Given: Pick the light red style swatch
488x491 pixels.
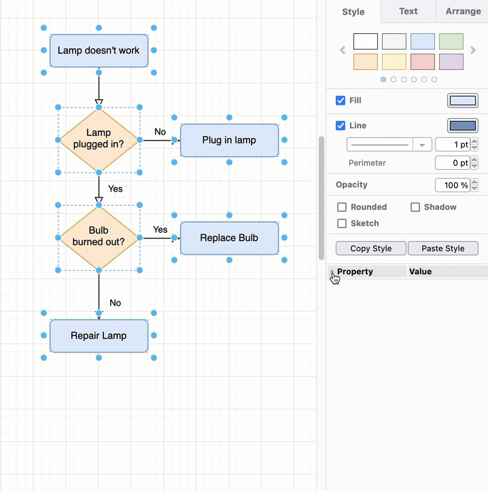Looking at the screenshot, I should click(x=423, y=62).
